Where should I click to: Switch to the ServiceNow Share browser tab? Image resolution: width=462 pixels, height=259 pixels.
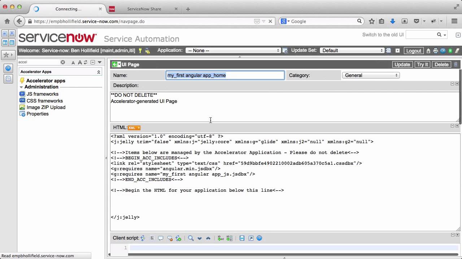144,9
